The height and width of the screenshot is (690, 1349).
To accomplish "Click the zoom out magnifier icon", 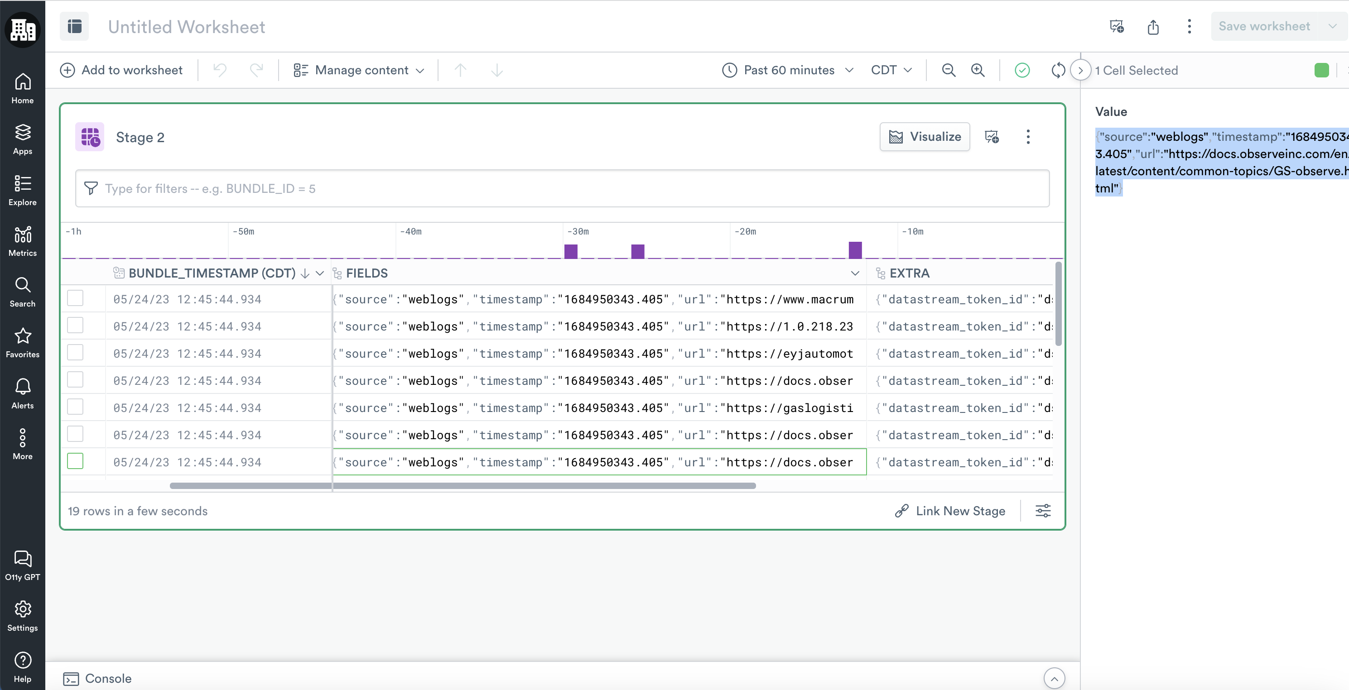I will coord(948,70).
